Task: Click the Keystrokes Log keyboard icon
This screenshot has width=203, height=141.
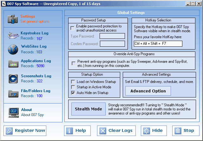Action: pos(13,35)
